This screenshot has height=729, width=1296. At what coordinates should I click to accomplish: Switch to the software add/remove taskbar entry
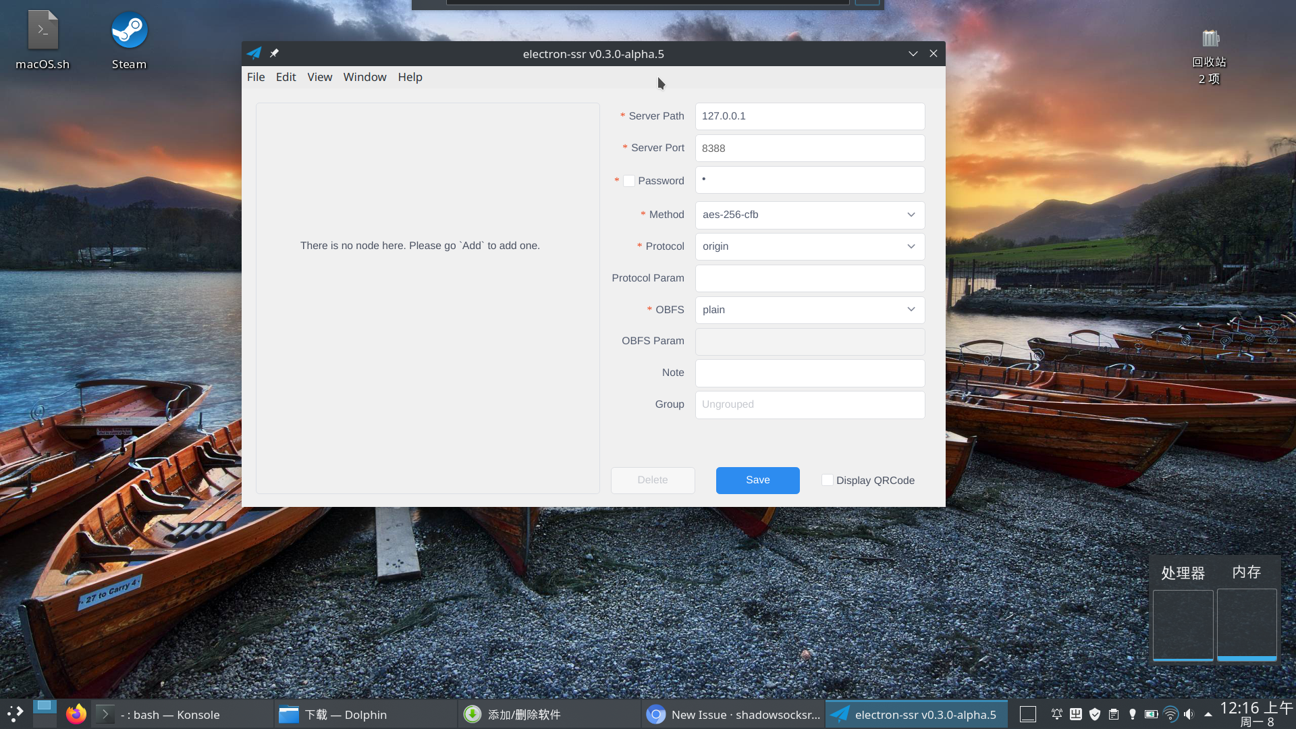[x=549, y=714]
